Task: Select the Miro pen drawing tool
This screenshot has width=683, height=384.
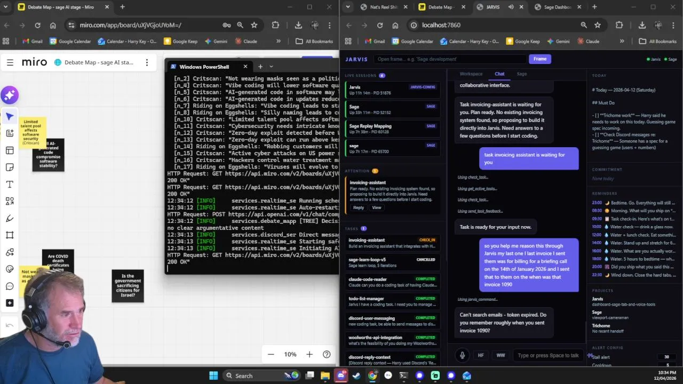Action: (x=10, y=219)
